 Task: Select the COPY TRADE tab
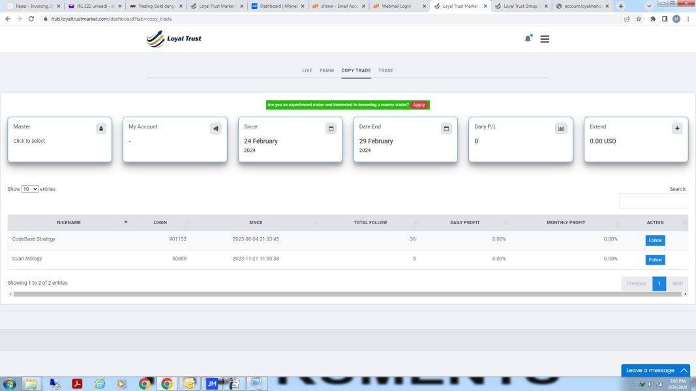356,70
